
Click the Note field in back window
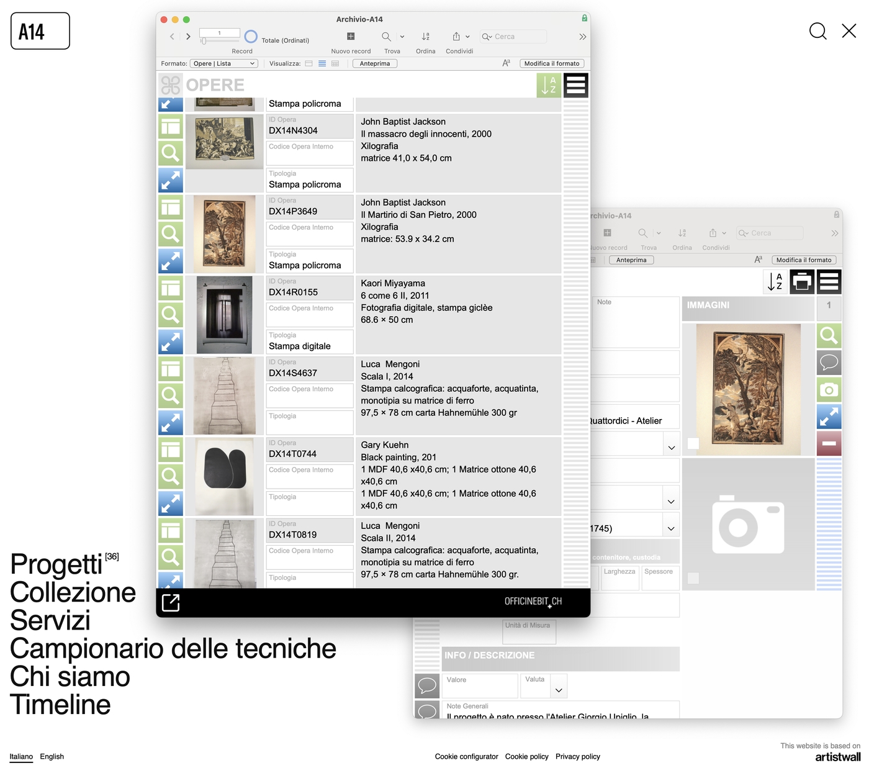tap(636, 322)
